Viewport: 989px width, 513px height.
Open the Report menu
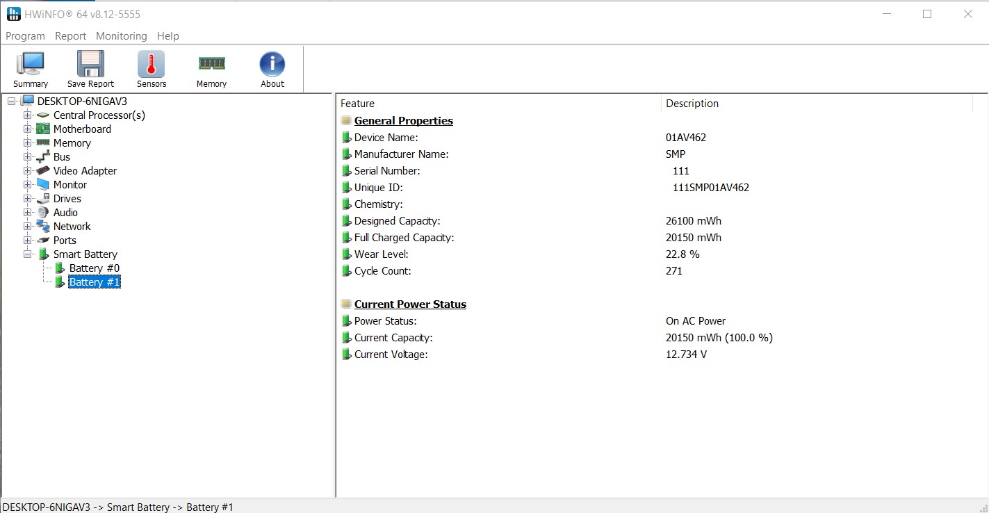[x=70, y=36]
